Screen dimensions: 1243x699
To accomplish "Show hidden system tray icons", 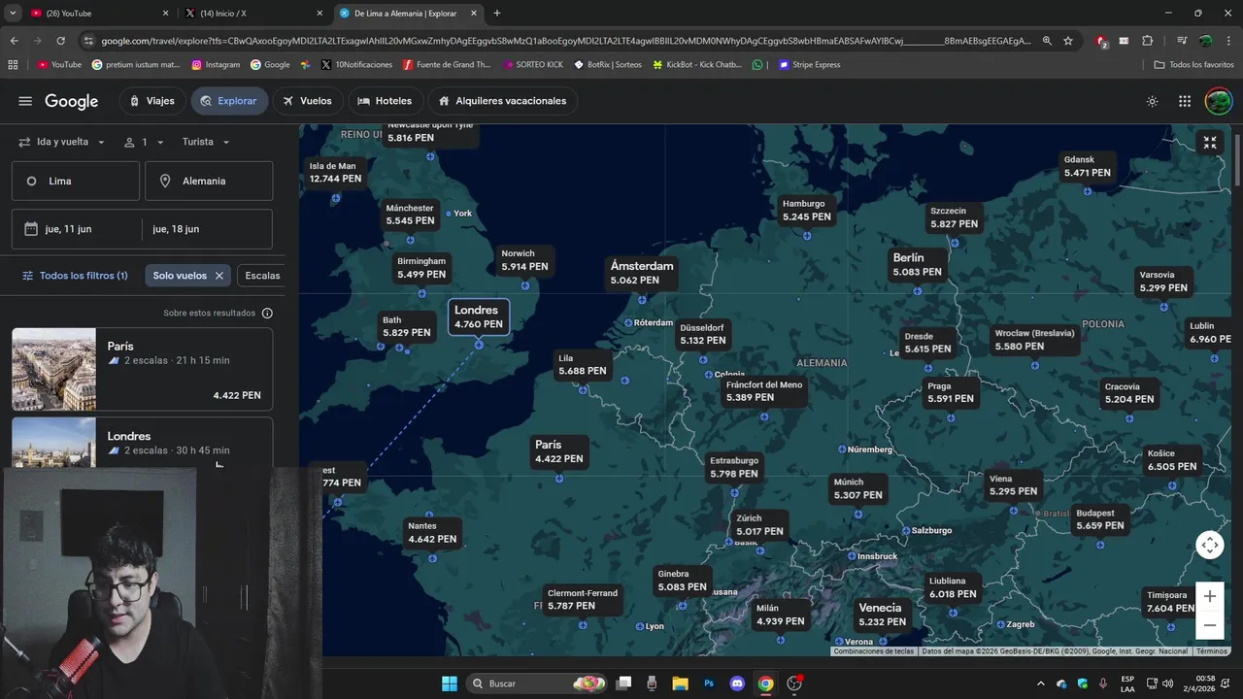I will pyautogui.click(x=1041, y=683).
